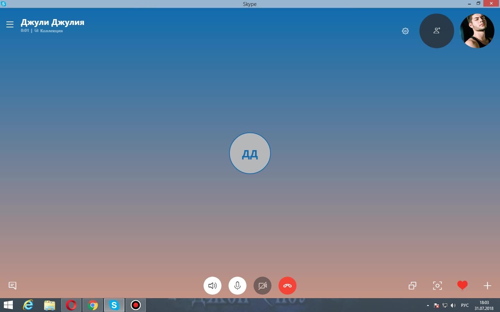Start screen sharing

412,286
